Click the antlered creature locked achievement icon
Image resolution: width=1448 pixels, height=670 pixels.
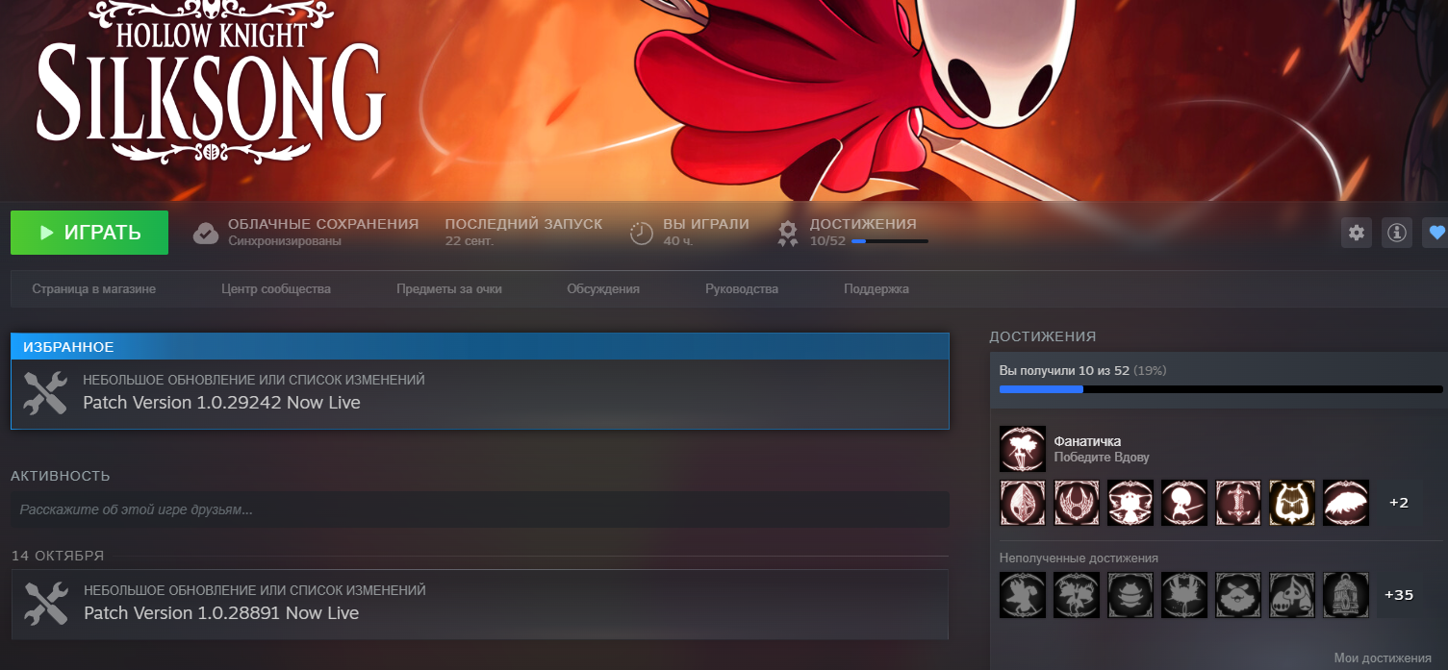click(1077, 595)
